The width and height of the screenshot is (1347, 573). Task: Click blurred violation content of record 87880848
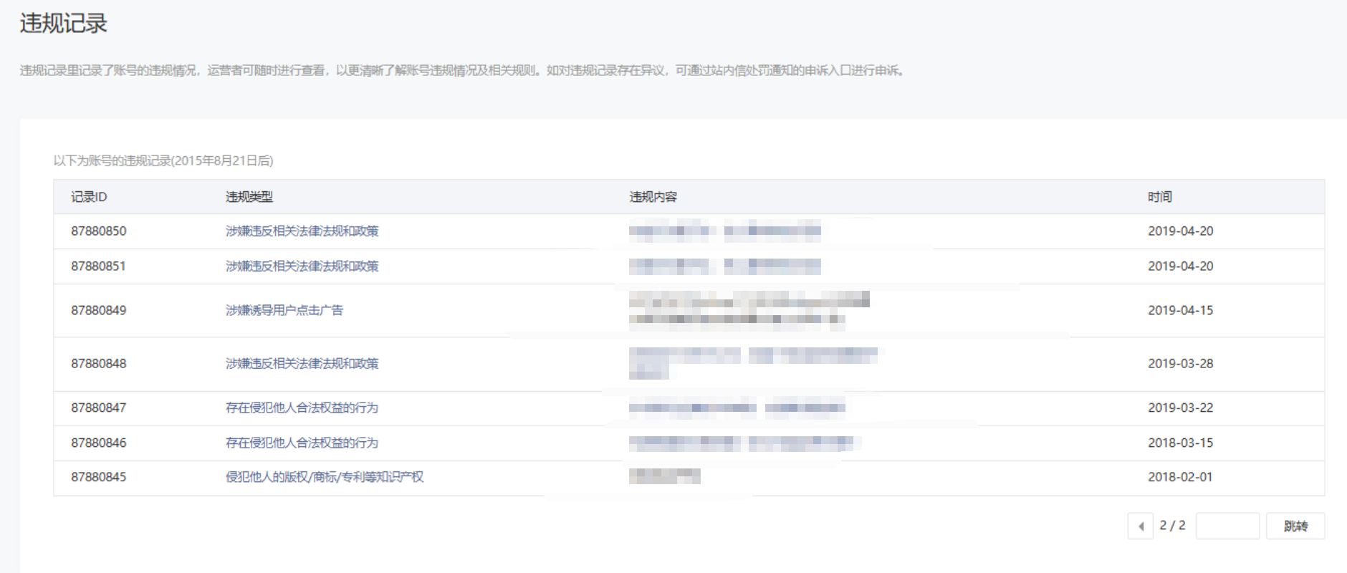(751, 362)
